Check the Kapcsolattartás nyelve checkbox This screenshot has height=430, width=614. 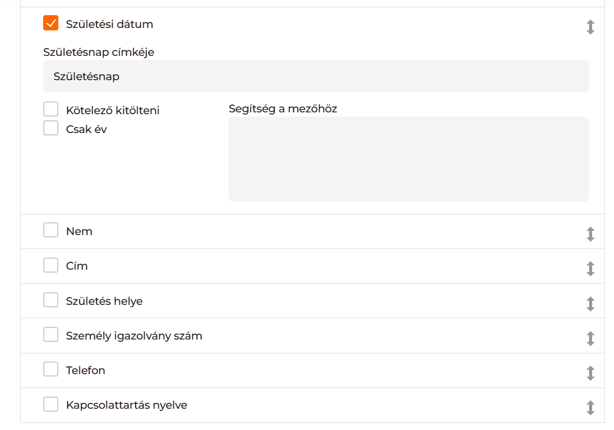coord(51,404)
